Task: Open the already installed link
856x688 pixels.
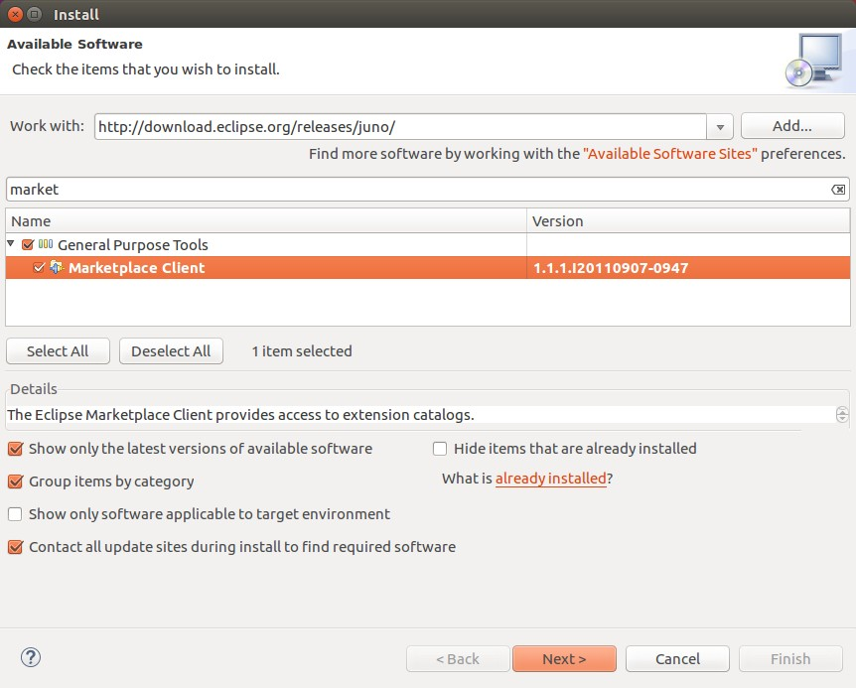Action: (551, 479)
